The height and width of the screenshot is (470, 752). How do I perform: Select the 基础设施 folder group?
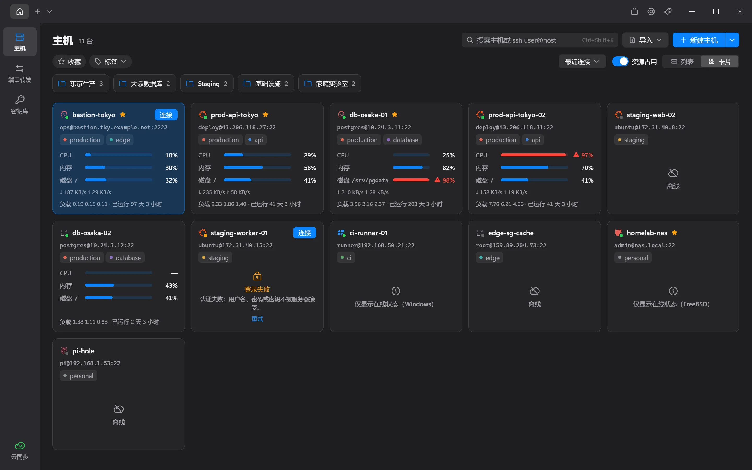click(266, 83)
